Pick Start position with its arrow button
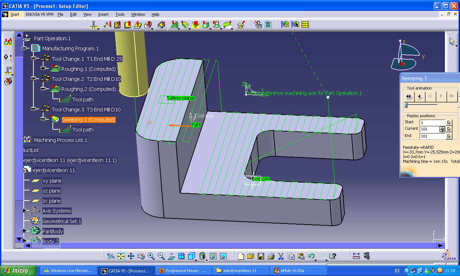 point(449,123)
